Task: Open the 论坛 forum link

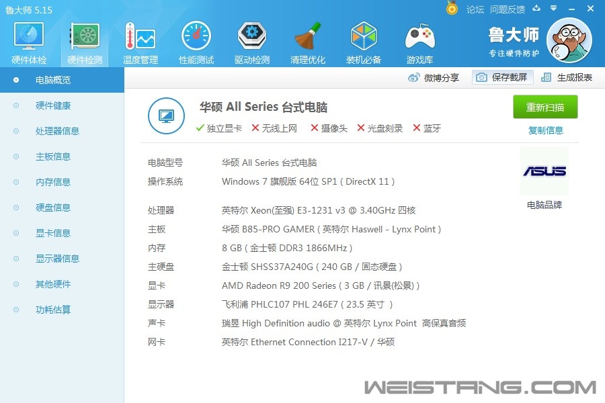Action: tap(475, 9)
